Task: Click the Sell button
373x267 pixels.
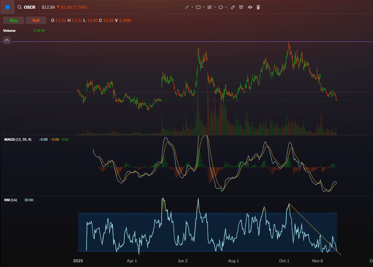Action: tap(36, 20)
